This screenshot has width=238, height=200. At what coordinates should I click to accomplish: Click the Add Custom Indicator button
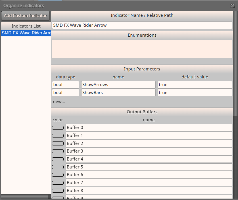point(25,16)
